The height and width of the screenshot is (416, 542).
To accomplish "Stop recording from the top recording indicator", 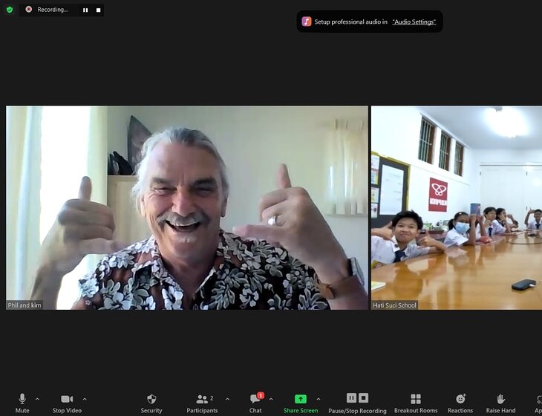I will tap(98, 10).
